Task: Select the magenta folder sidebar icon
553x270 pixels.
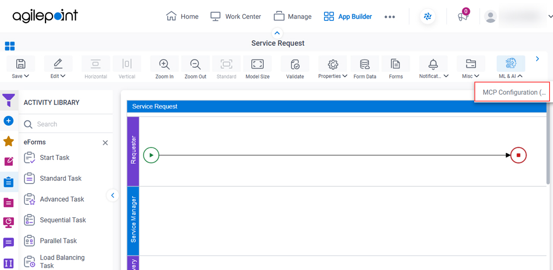Action: [x=9, y=202]
